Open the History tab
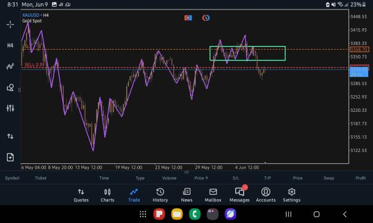The width and height of the screenshot is (373, 223). (160, 195)
